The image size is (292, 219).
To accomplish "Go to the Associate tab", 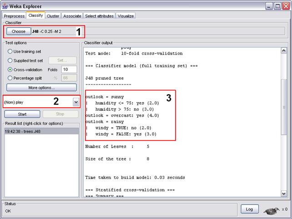I will 72,16.
